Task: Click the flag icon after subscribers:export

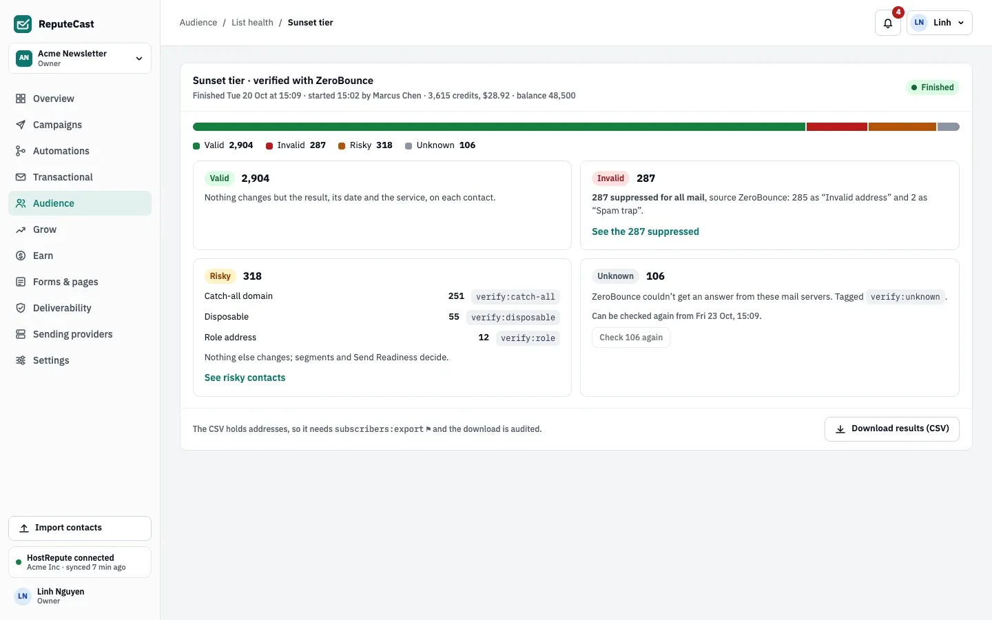Action: pyautogui.click(x=428, y=429)
